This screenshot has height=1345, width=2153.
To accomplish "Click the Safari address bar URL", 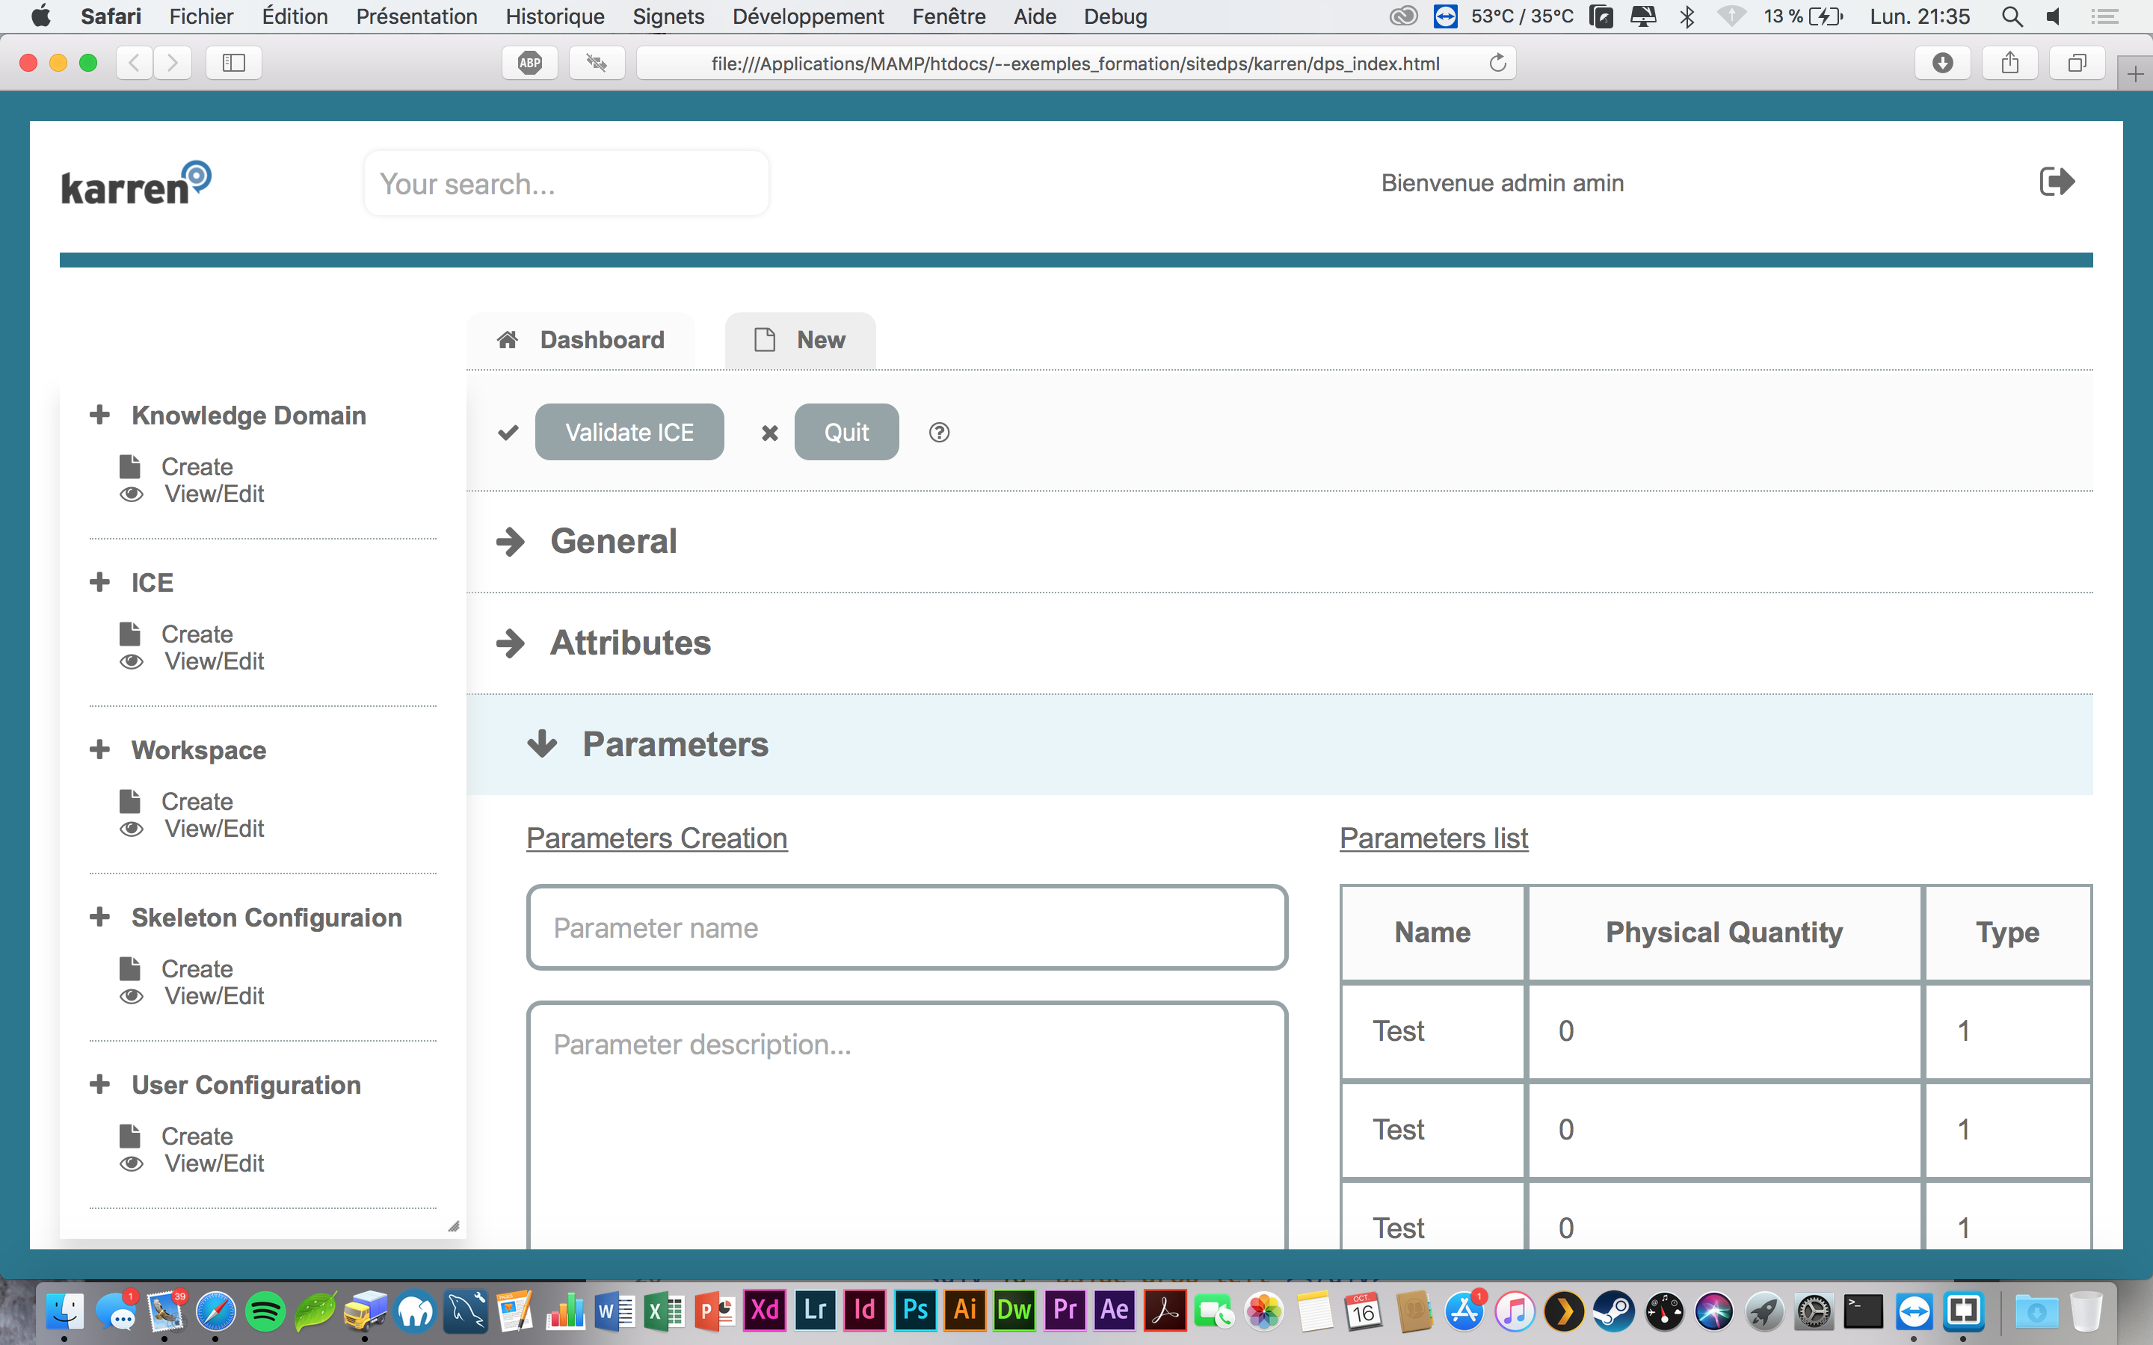I will (x=1075, y=64).
